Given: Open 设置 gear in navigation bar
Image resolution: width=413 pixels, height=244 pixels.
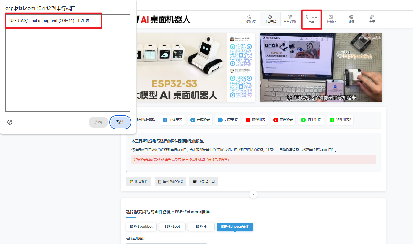Looking at the screenshot, I should 352,19.
